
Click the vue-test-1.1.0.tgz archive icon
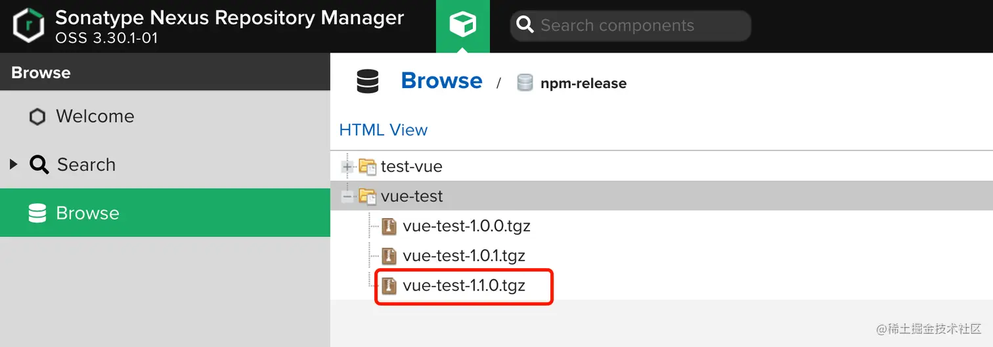point(389,285)
